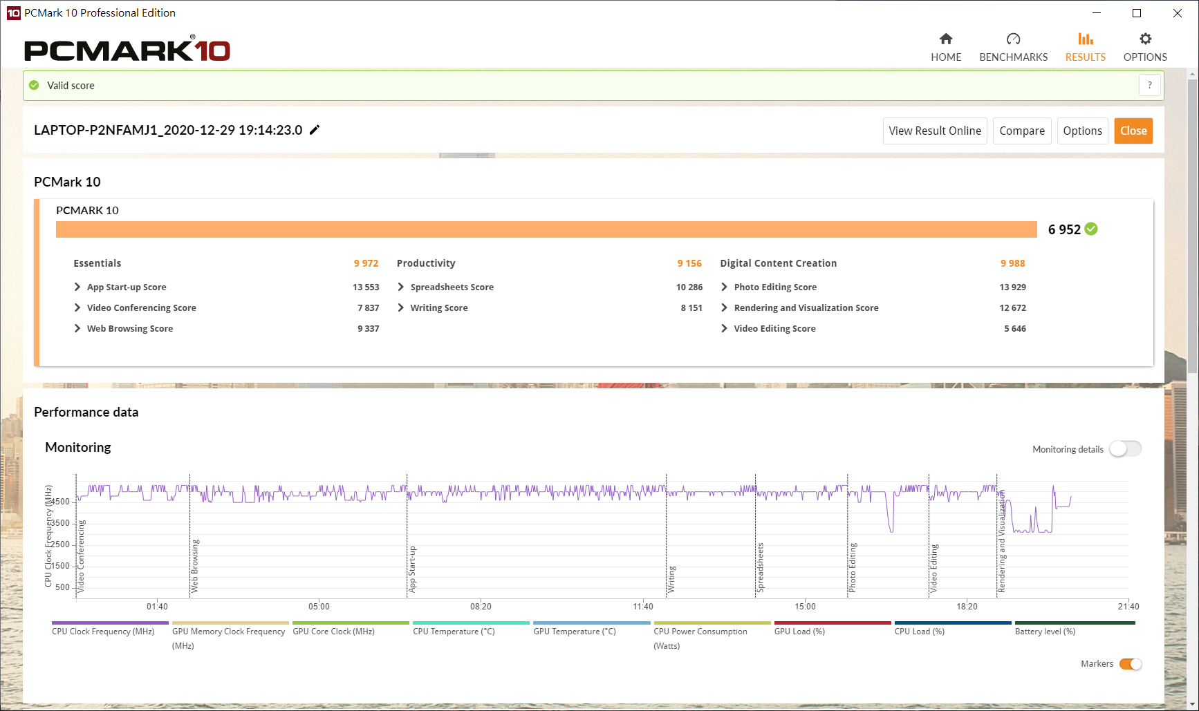Viewport: 1199px width, 711px height.
Task: Click the Compare button
Action: pyautogui.click(x=1022, y=131)
